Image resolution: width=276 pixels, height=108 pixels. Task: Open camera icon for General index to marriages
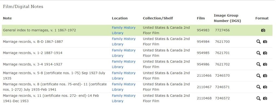click(x=263, y=30)
